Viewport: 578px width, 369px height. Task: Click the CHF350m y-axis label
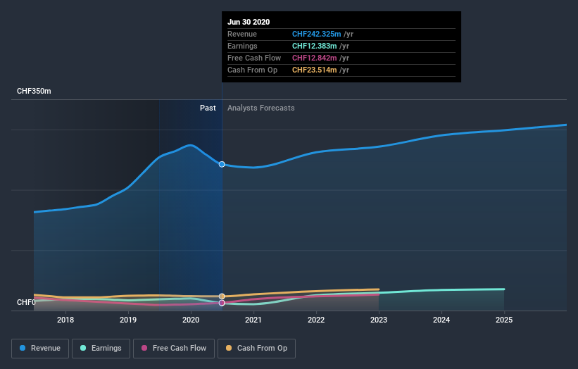pyautogui.click(x=34, y=91)
